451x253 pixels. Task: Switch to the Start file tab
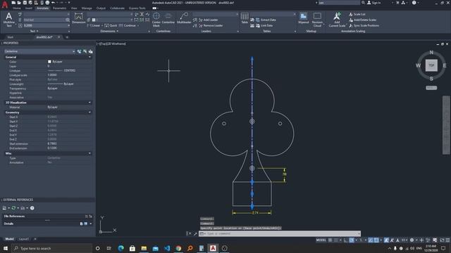pos(11,37)
